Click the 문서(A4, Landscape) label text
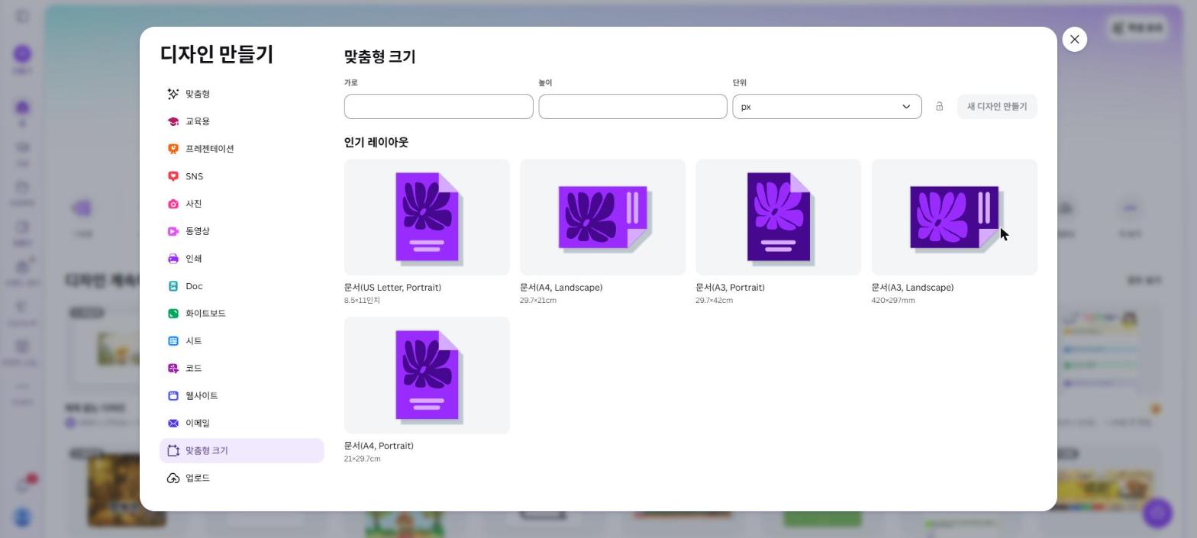 pos(561,288)
